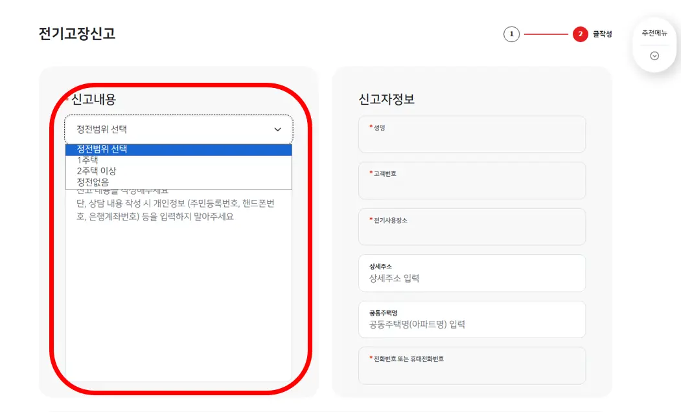This screenshot has width=681, height=412.
Task: Click the 상세주소 입력 detail address box
Action: click(472, 273)
